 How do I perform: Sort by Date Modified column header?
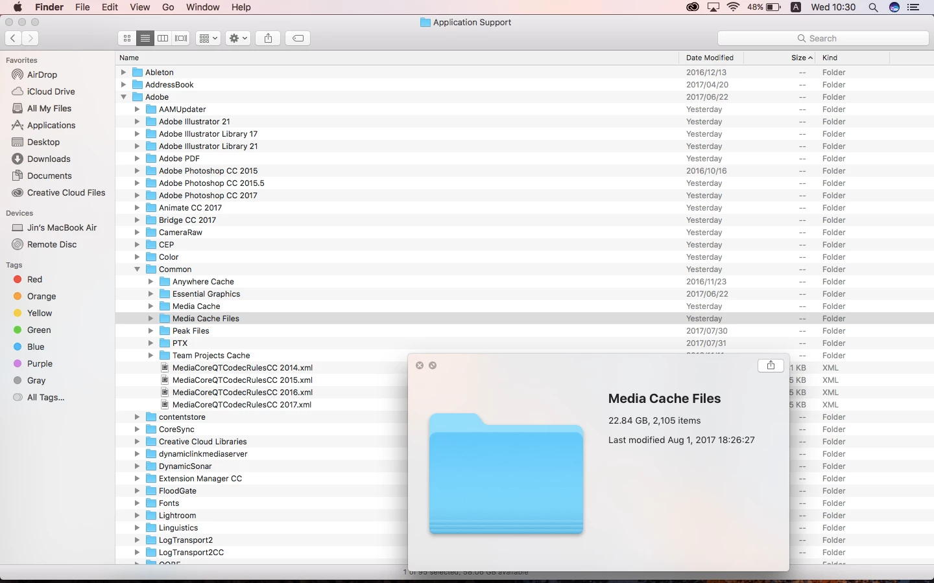(x=711, y=58)
